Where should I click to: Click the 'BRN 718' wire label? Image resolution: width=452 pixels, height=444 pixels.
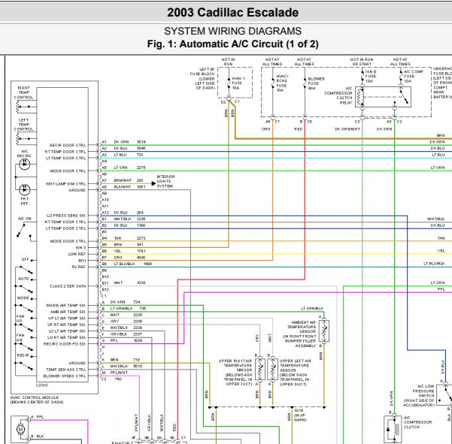click(x=125, y=360)
